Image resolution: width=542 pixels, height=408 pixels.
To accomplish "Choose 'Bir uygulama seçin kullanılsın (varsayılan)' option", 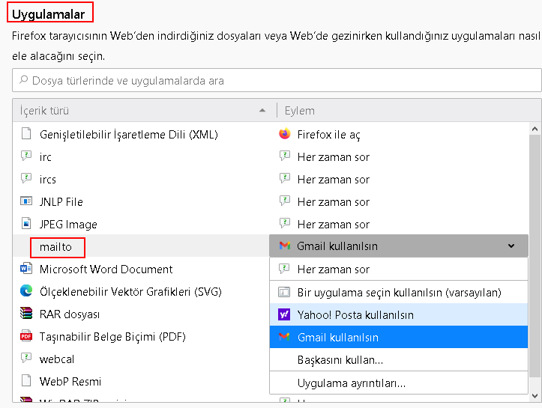I will click(399, 293).
